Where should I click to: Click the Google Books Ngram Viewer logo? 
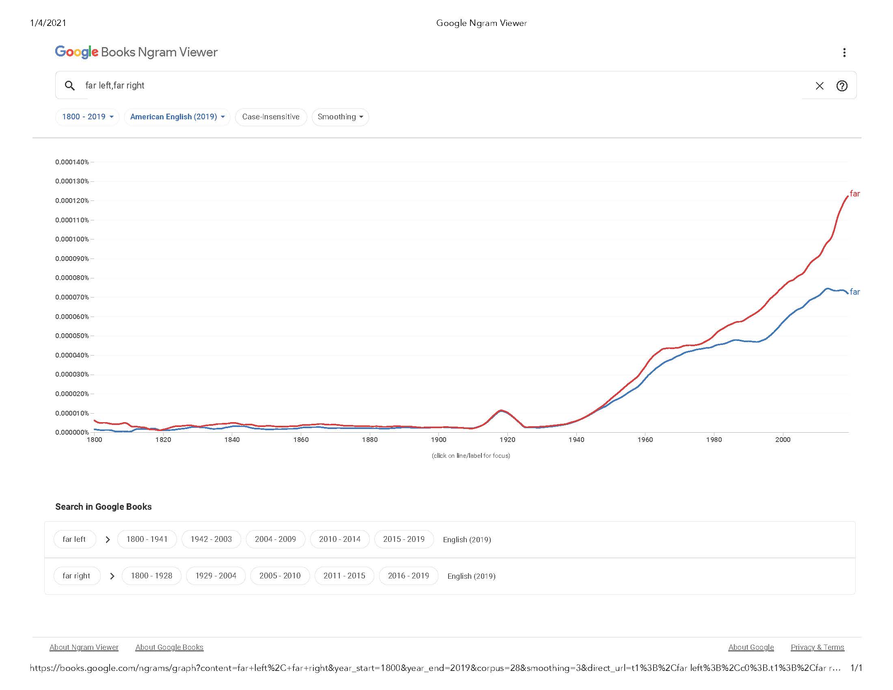pyautogui.click(x=136, y=52)
